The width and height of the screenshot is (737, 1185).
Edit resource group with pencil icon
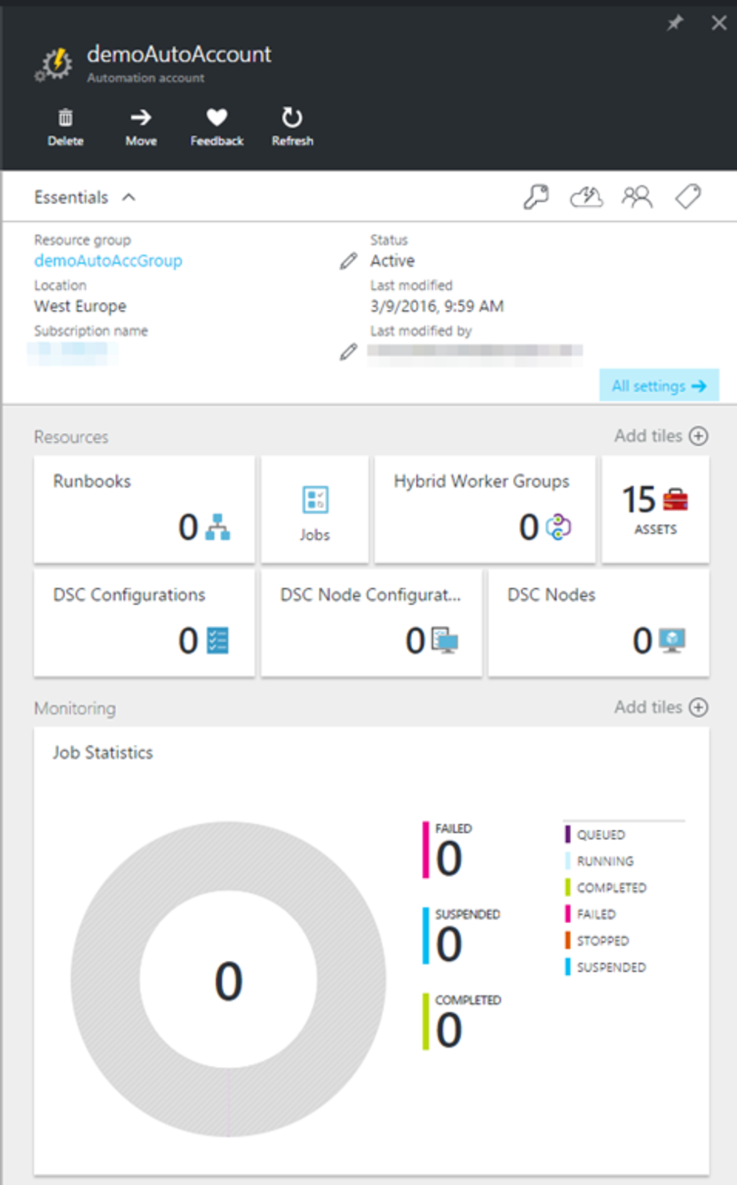[x=348, y=261]
